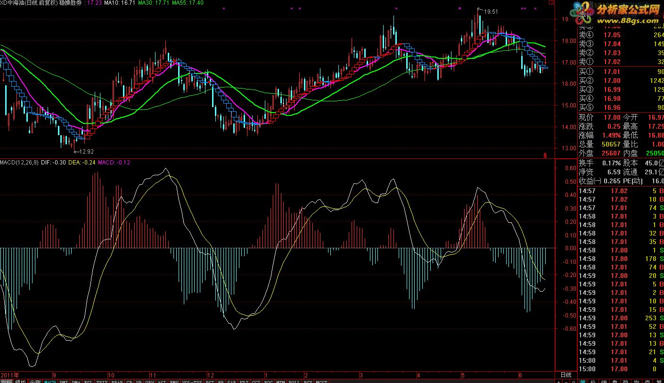Click the DIF: -0.30 value
664x383 pixels.
pos(53,163)
